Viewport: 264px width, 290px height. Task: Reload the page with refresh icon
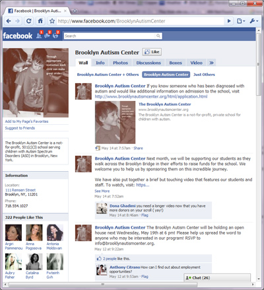(28, 21)
